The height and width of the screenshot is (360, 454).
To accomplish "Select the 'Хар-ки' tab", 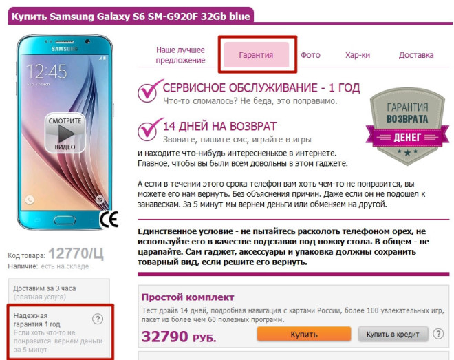I will tap(358, 55).
